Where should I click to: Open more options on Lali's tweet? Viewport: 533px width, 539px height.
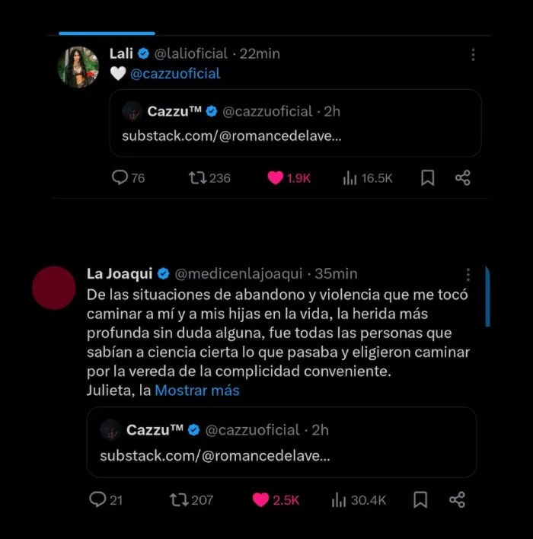(x=473, y=55)
